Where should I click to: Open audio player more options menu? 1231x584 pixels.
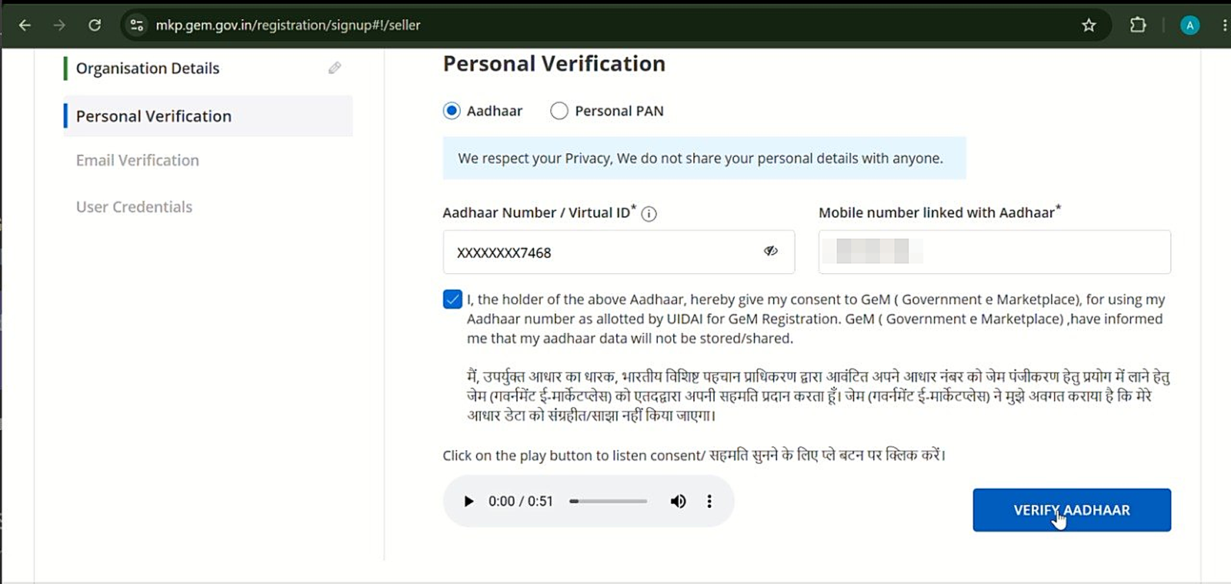(x=709, y=502)
